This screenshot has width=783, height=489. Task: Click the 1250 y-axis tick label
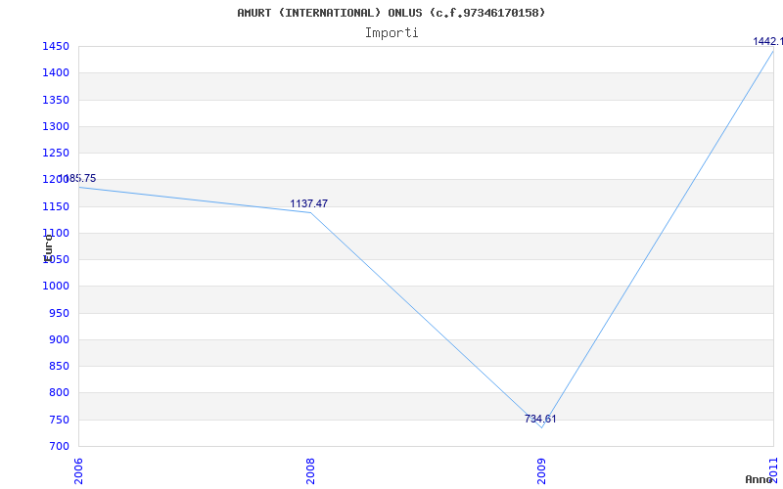(x=56, y=153)
